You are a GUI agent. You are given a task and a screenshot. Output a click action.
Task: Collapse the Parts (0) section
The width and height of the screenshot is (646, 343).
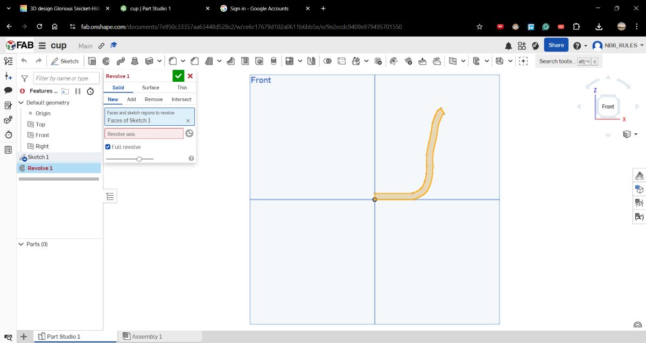[22, 244]
